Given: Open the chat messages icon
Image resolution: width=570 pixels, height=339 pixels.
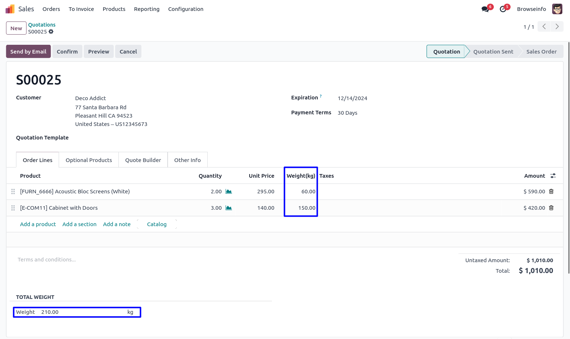Looking at the screenshot, I should [x=485, y=9].
